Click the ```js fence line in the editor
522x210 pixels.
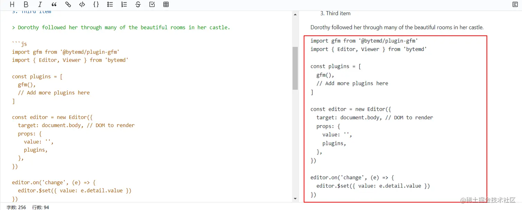[x=19, y=44]
